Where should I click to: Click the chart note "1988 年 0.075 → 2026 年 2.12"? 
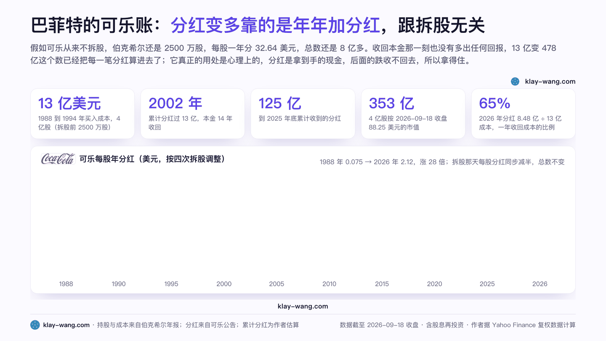pyautogui.click(x=442, y=162)
